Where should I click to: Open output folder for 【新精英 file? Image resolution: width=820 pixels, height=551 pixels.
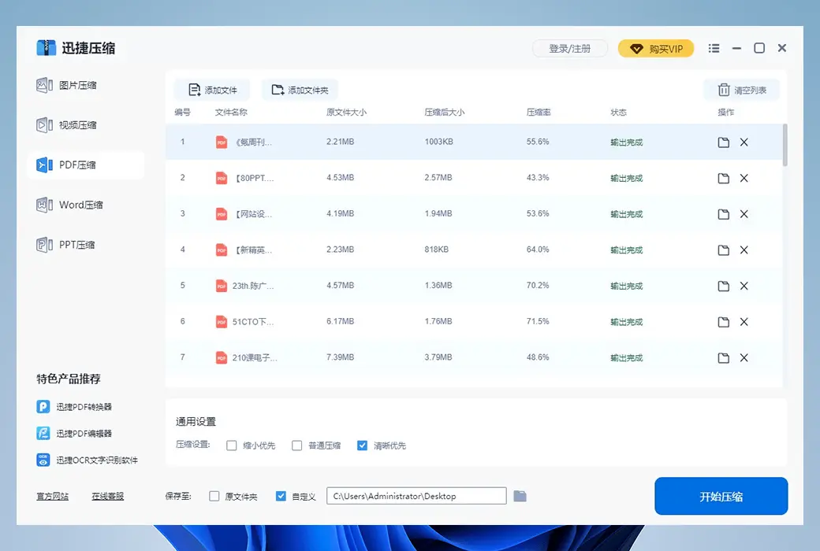click(723, 250)
